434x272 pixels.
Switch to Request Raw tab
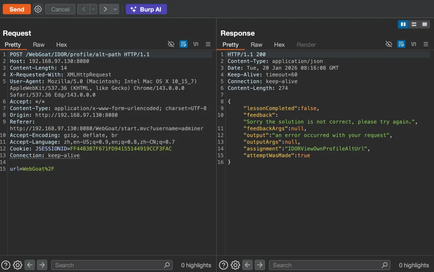(39, 45)
